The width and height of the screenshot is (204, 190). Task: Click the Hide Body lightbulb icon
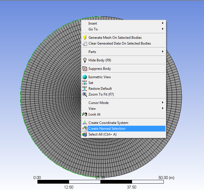tap(85, 60)
